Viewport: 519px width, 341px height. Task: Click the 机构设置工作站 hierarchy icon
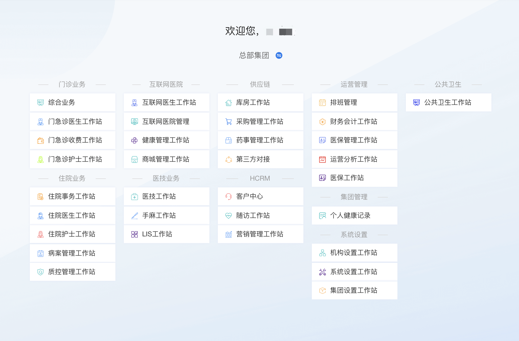323,253
